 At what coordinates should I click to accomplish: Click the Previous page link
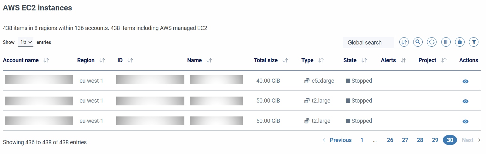[x=337, y=140]
